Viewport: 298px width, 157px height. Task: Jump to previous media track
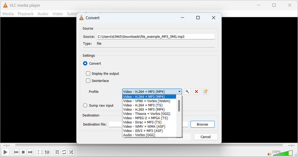(x=16, y=152)
